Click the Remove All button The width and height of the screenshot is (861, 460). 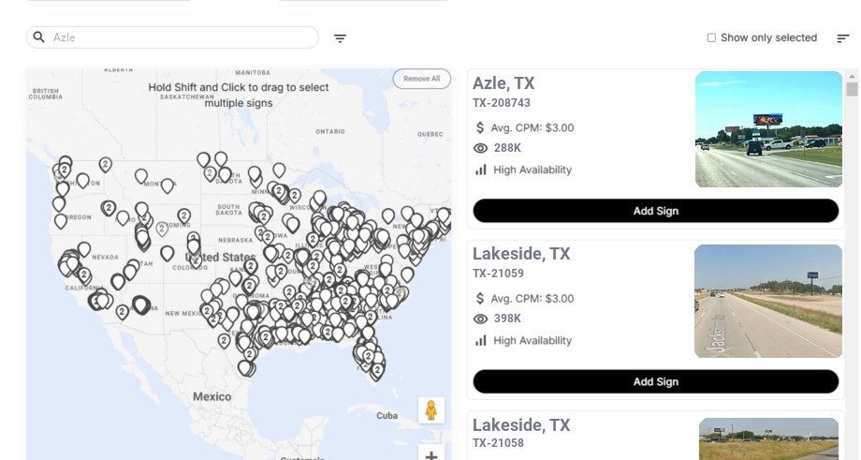(x=422, y=79)
